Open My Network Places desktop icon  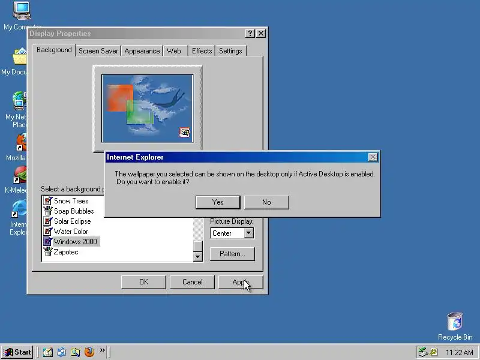click(19, 101)
